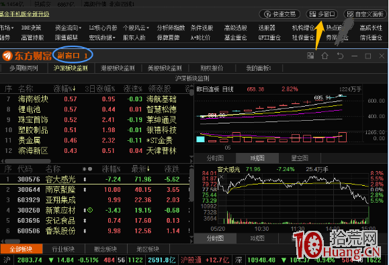Expand the 资金流向 dropdown menu

click(68, 28)
